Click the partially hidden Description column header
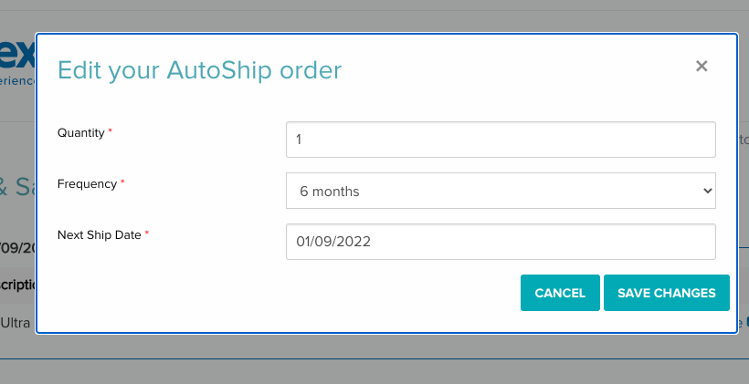The width and height of the screenshot is (749, 384). (18, 285)
